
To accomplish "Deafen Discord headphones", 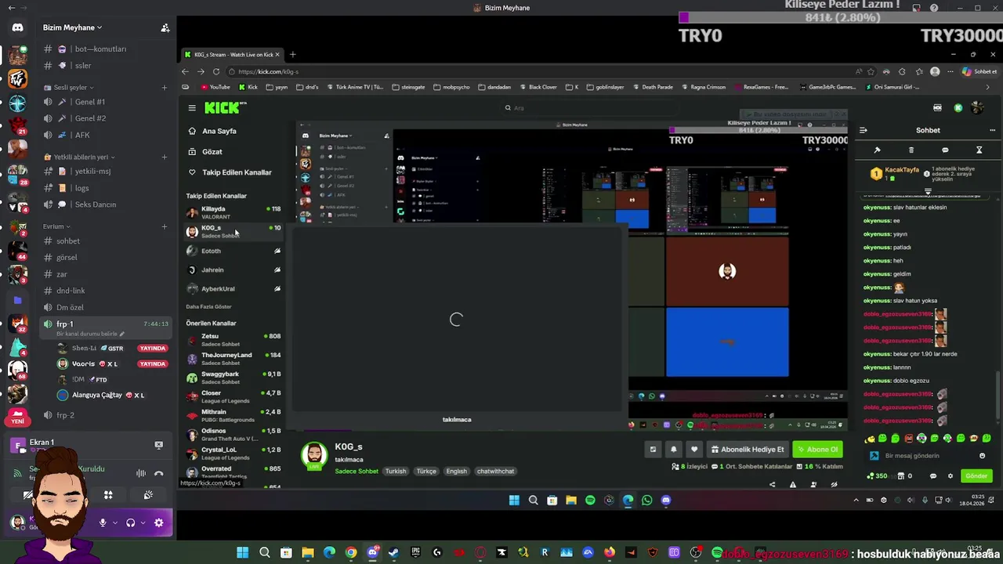I will tap(130, 522).
